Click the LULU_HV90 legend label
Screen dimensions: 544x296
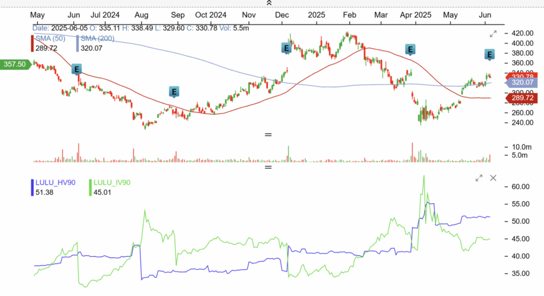pos(55,182)
